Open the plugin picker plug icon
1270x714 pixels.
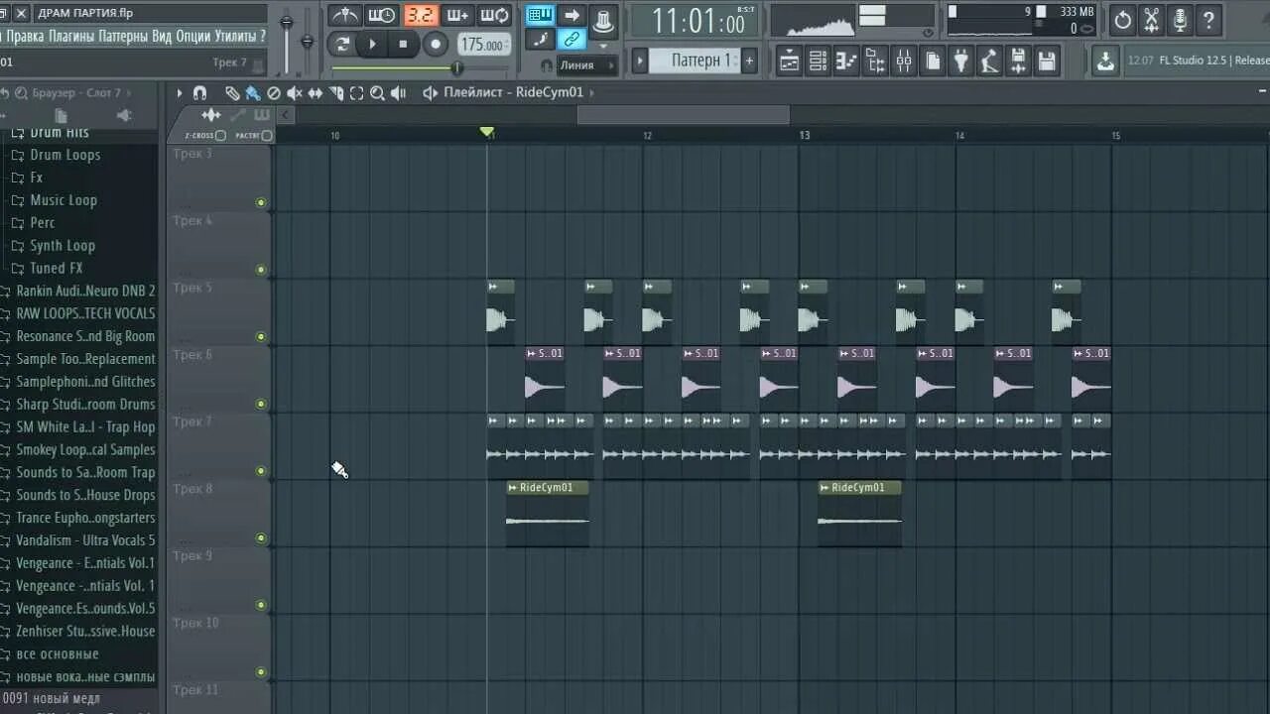pyautogui.click(x=961, y=60)
